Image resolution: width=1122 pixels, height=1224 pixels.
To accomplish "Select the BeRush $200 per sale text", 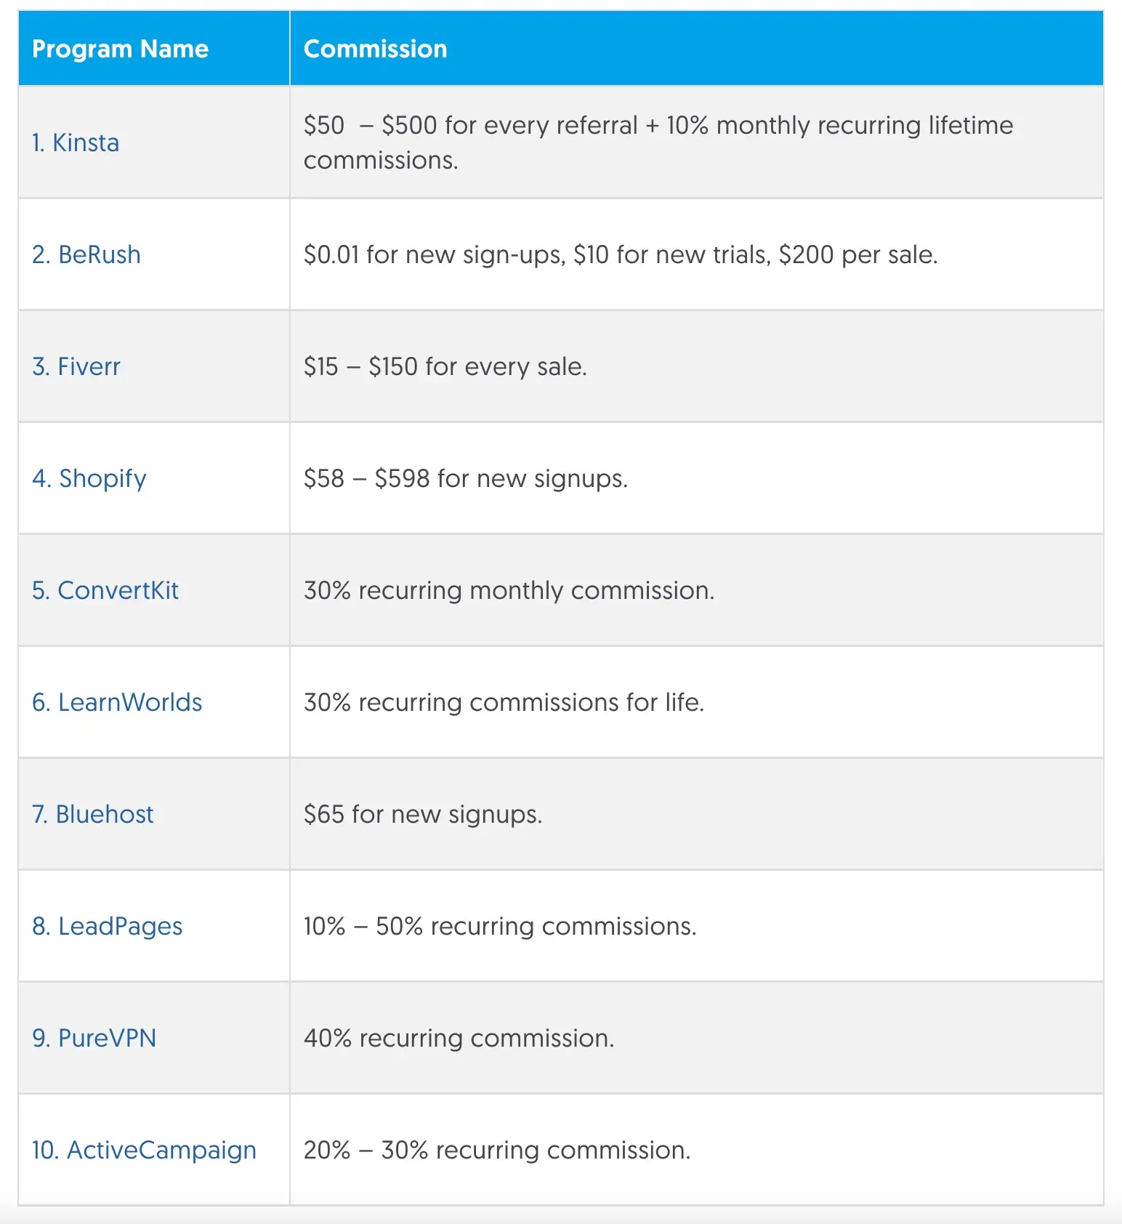I will (857, 254).
